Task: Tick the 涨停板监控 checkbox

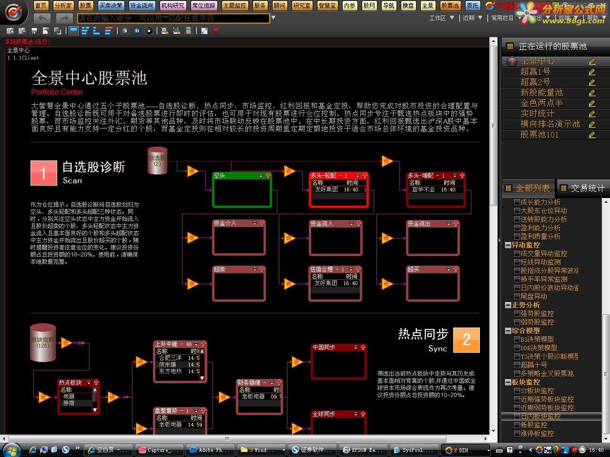Action: [x=517, y=434]
